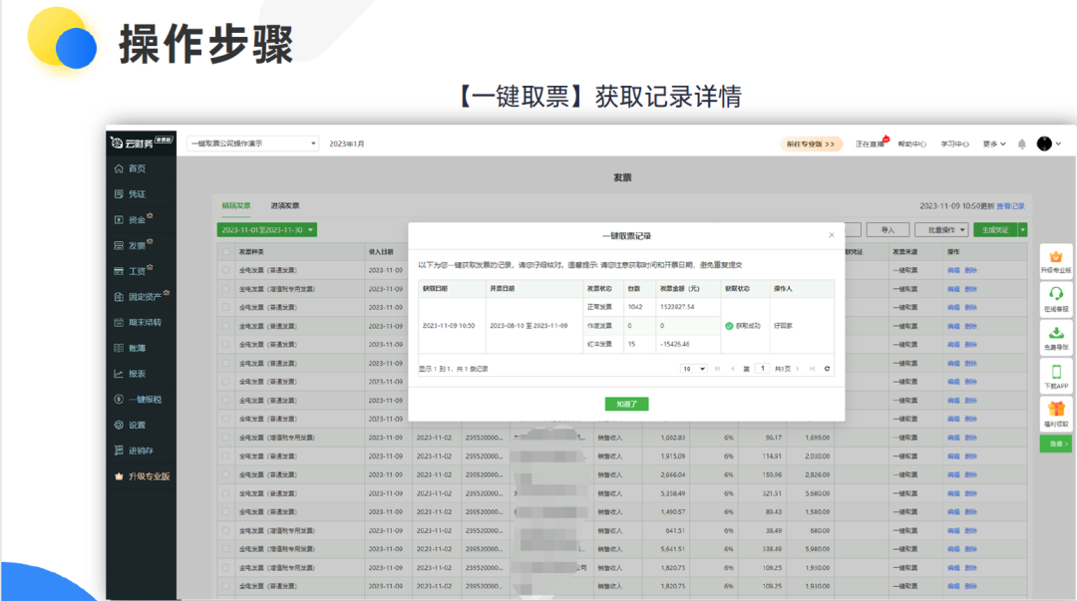Open the 账簿 ledger sidebar item
Image resolution: width=1077 pixels, height=601 pixels.
[x=131, y=348]
